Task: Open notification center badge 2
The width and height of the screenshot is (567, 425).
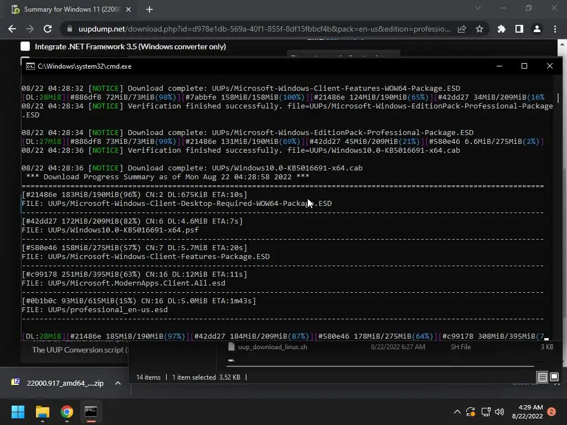Action: tap(551, 412)
